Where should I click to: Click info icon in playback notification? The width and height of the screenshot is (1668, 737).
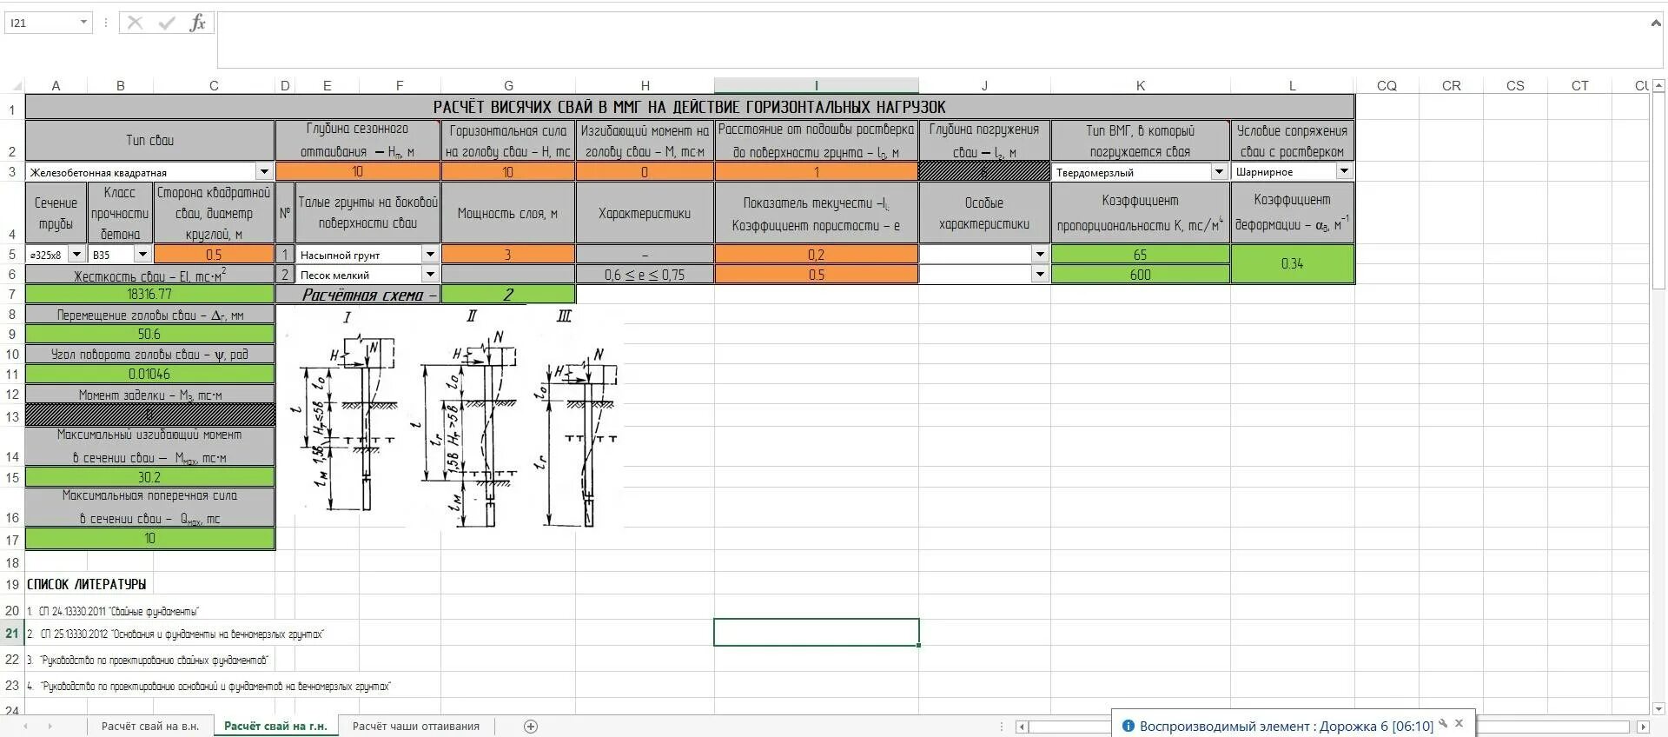click(x=1128, y=726)
